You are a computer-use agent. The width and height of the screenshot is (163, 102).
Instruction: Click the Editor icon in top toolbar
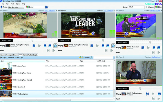[x=156, y=7]
